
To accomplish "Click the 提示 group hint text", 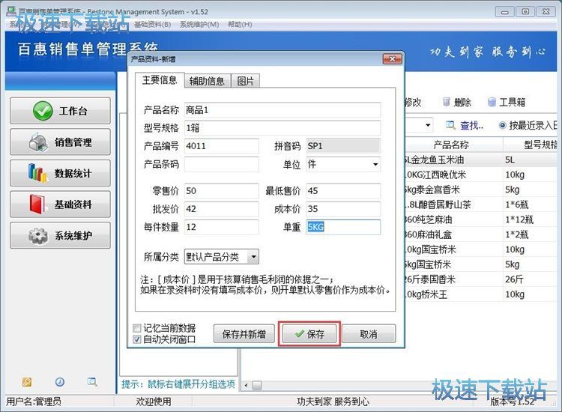I will [x=178, y=384].
